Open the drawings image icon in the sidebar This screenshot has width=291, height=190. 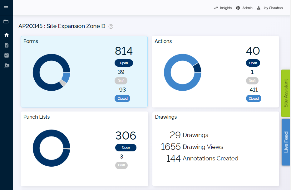click(x=6, y=66)
